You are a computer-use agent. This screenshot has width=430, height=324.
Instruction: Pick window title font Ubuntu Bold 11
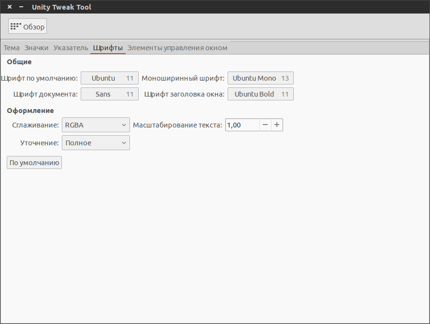(x=260, y=94)
